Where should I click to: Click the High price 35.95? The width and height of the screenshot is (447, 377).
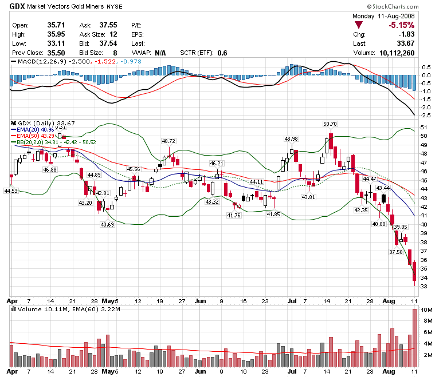[56, 34]
